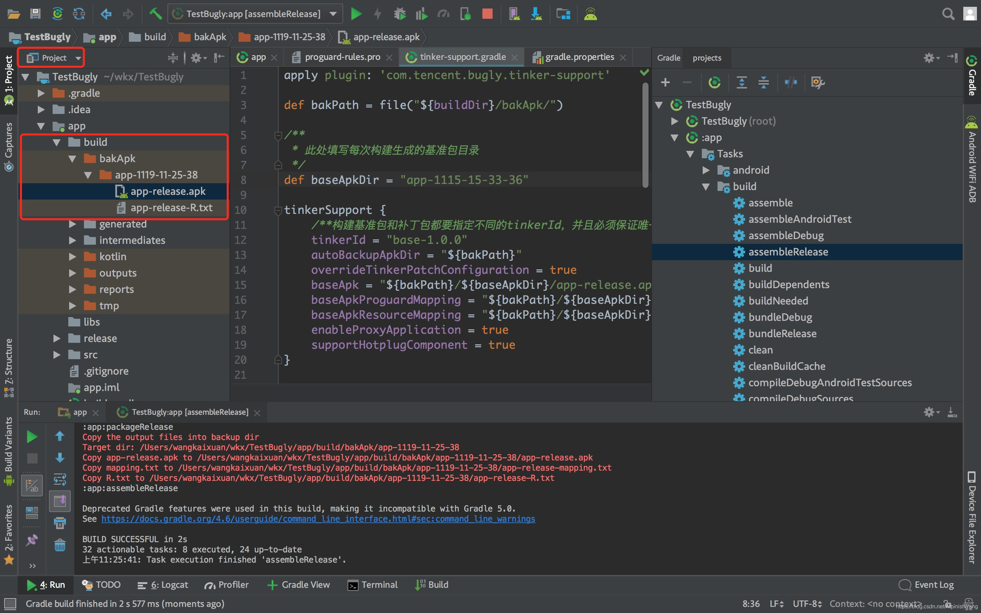Screen dimensions: 981x613
Task: Click the editor vertical scrollbar
Action: pos(645,136)
